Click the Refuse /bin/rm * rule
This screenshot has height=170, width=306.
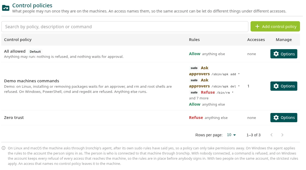[211, 92]
